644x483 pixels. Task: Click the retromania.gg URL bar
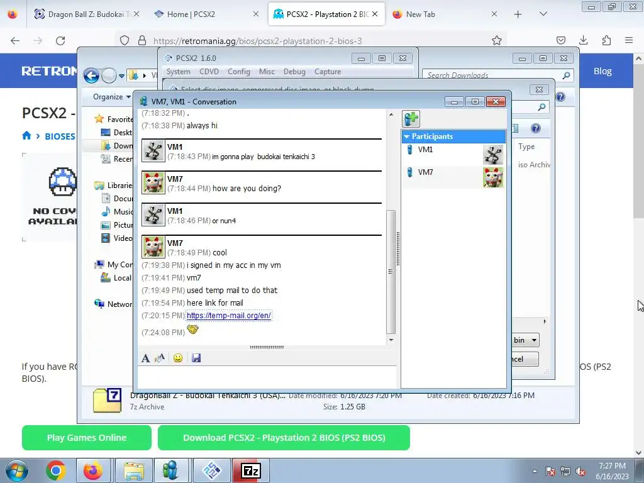pos(312,41)
